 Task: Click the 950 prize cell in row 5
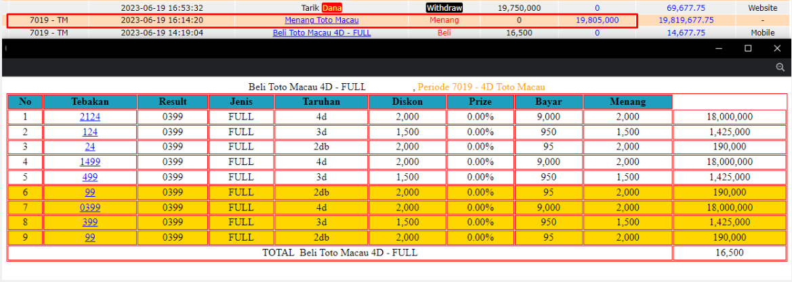549,177
